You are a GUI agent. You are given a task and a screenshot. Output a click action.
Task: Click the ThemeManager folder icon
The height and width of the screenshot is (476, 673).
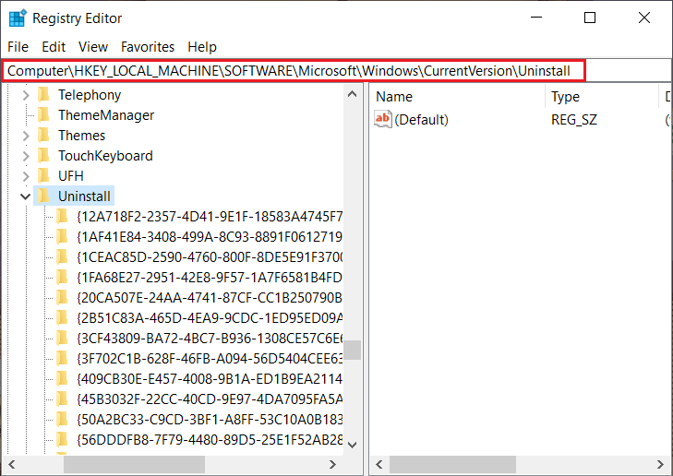pyautogui.click(x=43, y=115)
